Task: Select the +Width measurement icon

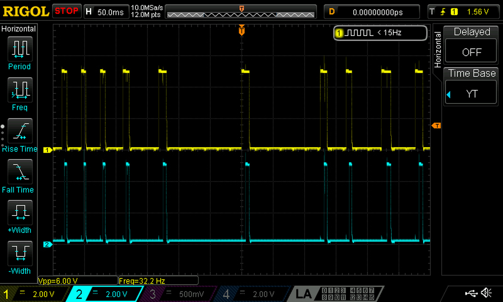Action: click(20, 213)
